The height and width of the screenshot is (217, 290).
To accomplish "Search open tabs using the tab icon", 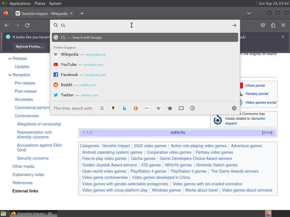I will [x=181, y=108].
